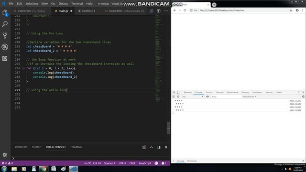Toggle the DevTools device toolbar
This screenshot has width=306, height=172.
tap(178, 92)
